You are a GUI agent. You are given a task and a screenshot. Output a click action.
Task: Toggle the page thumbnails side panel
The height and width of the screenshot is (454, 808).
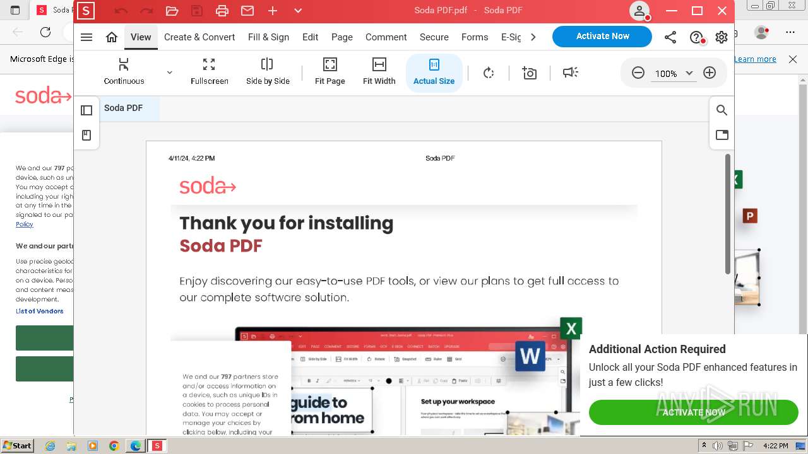click(87, 110)
